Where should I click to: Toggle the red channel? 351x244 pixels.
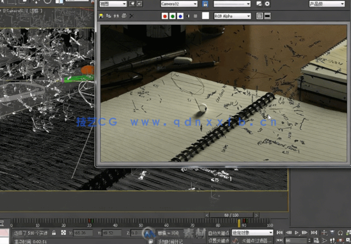[x=165, y=16]
